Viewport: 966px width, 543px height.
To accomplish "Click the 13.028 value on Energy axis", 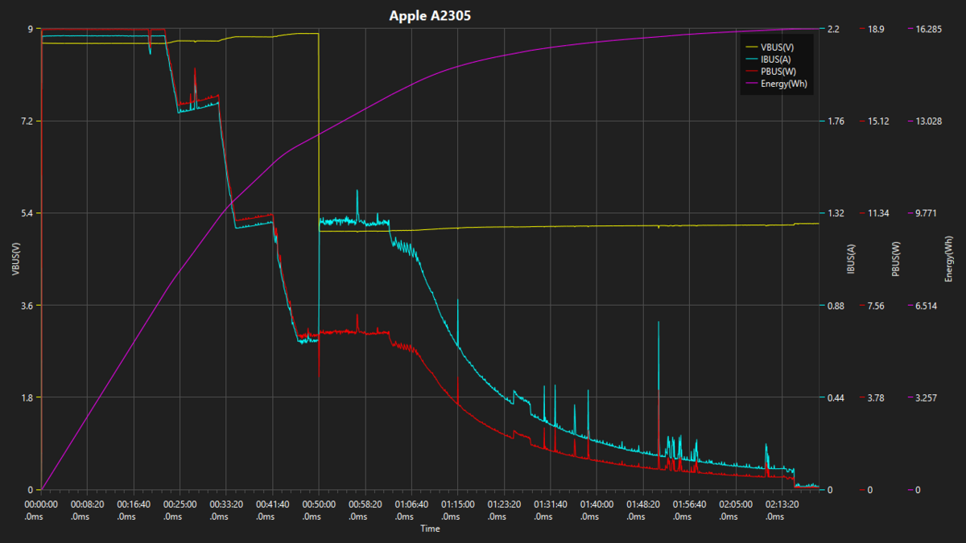I will click(x=928, y=121).
